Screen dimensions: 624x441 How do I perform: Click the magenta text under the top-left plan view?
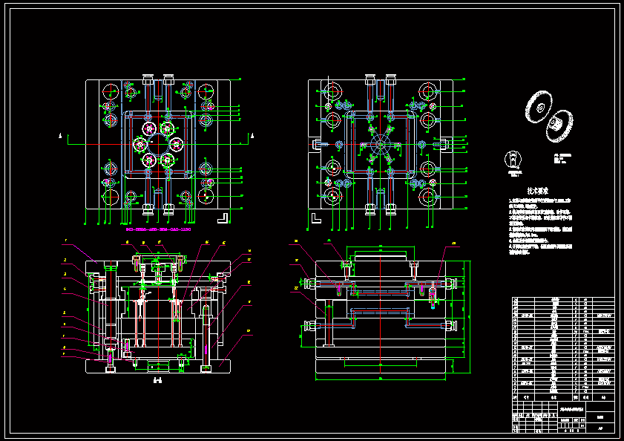point(158,229)
